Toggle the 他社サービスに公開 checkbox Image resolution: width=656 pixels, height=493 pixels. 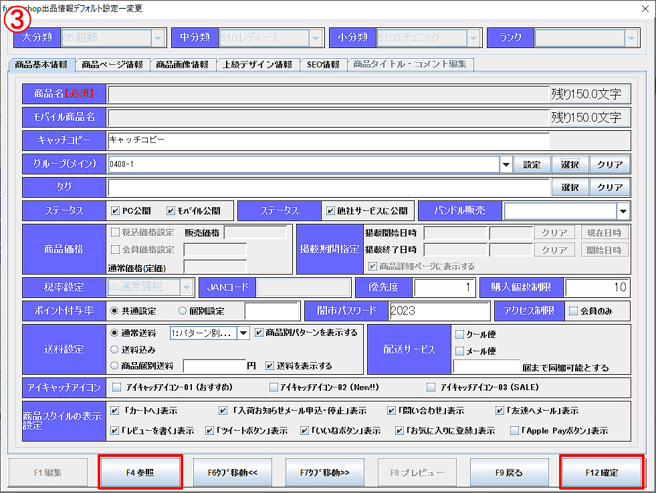pos(330,211)
